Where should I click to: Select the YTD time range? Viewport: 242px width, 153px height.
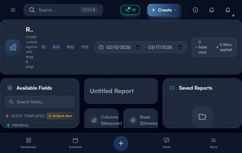point(84,47)
